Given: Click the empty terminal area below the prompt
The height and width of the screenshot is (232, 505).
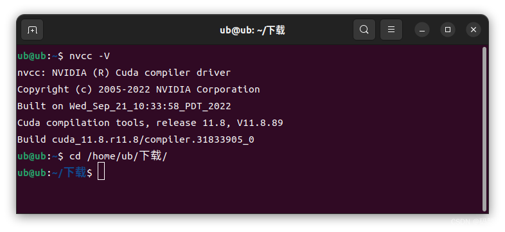Looking at the screenshot, I should [x=248, y=197].
